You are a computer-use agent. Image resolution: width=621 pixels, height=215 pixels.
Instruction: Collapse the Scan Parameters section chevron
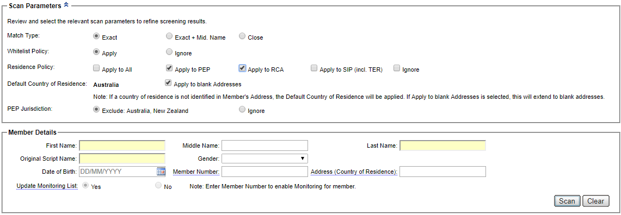66,5
